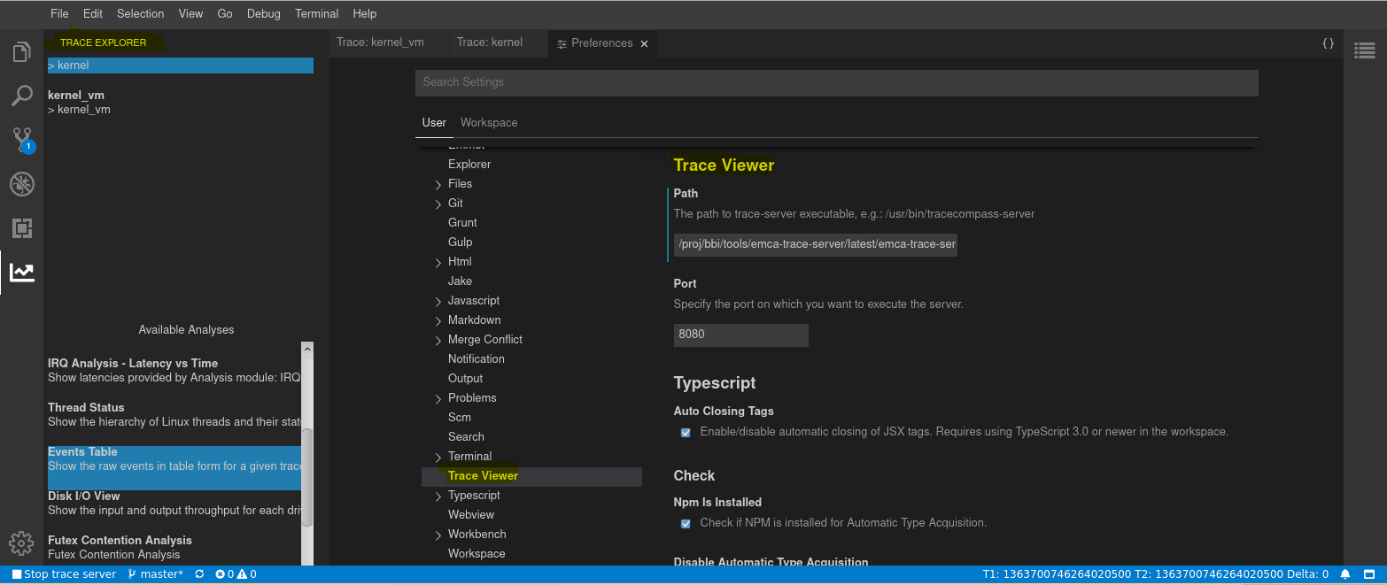The width and height of the screenshot is (1387, 585).
Task: Expand the kernel_vm trace entry
Action: (53, 109)
